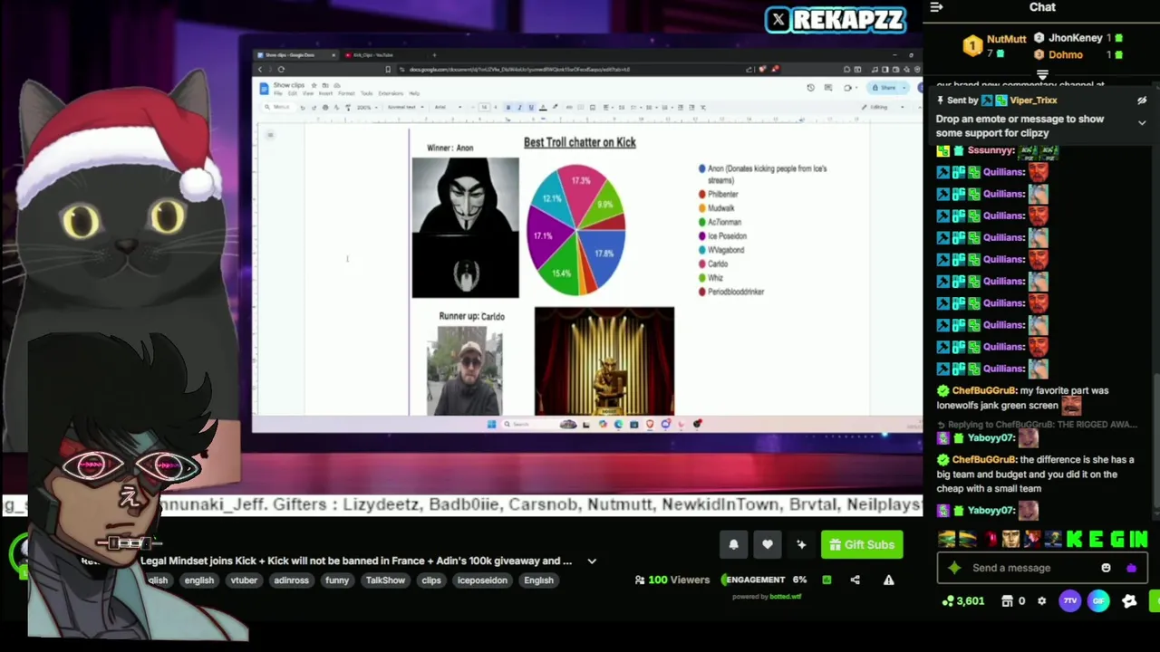Viewport: 1160px width, 652px height.
Task: Click the Anonymous mask winner image
Action: 466,227
